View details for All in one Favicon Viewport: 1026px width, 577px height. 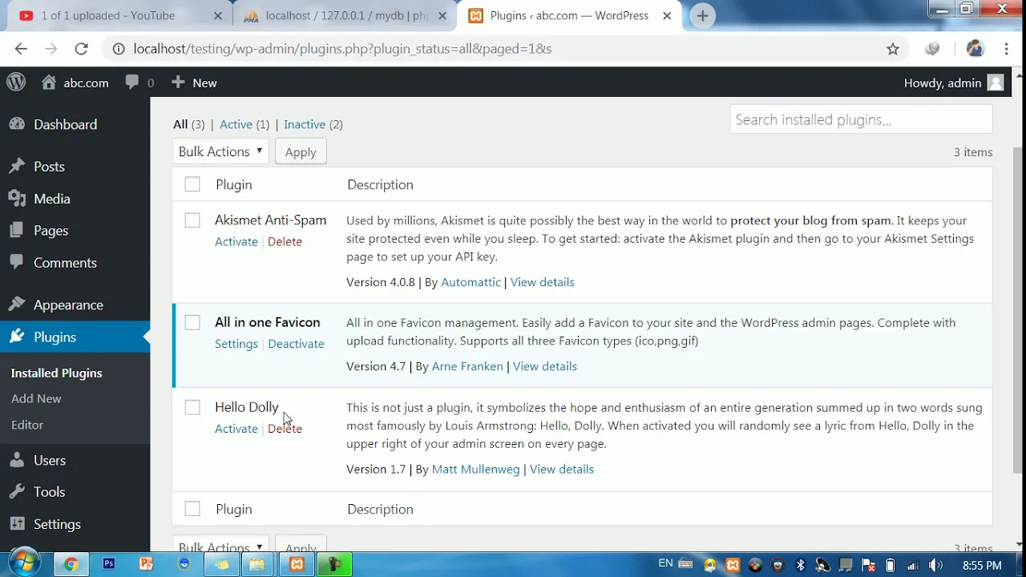point(545,366)
